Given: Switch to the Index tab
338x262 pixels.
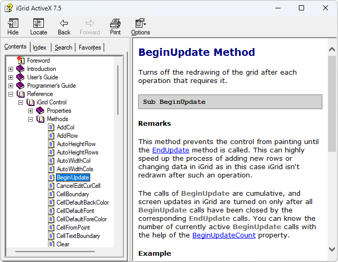Looking at the screenshot, I should click(40, 47).
